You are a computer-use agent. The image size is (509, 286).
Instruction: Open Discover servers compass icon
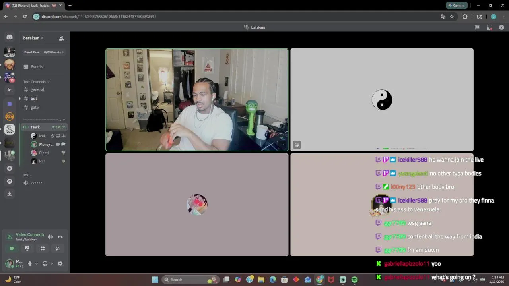pyautogui.click(x=10, y=181)
